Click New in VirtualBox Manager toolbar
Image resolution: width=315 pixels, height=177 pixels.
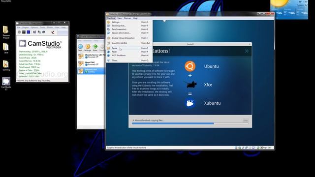(x=80, y=48)
